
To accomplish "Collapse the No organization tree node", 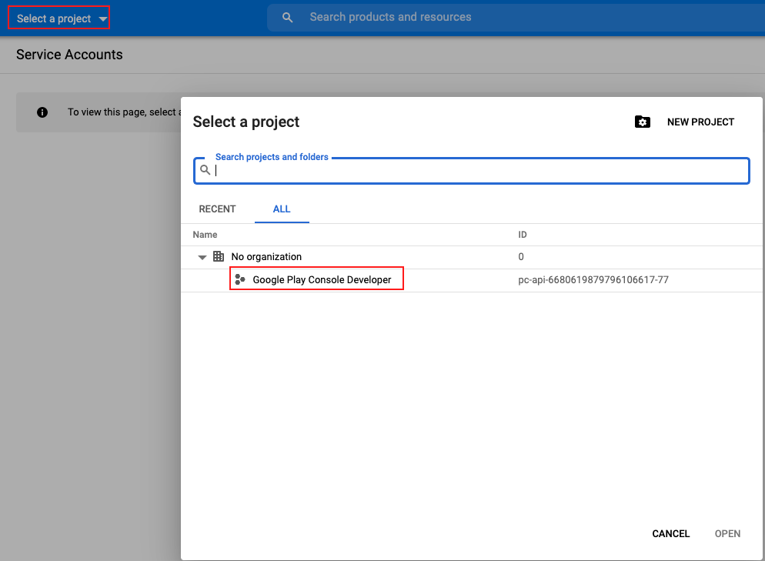I will pyautogui.click(x=202, y=256).
